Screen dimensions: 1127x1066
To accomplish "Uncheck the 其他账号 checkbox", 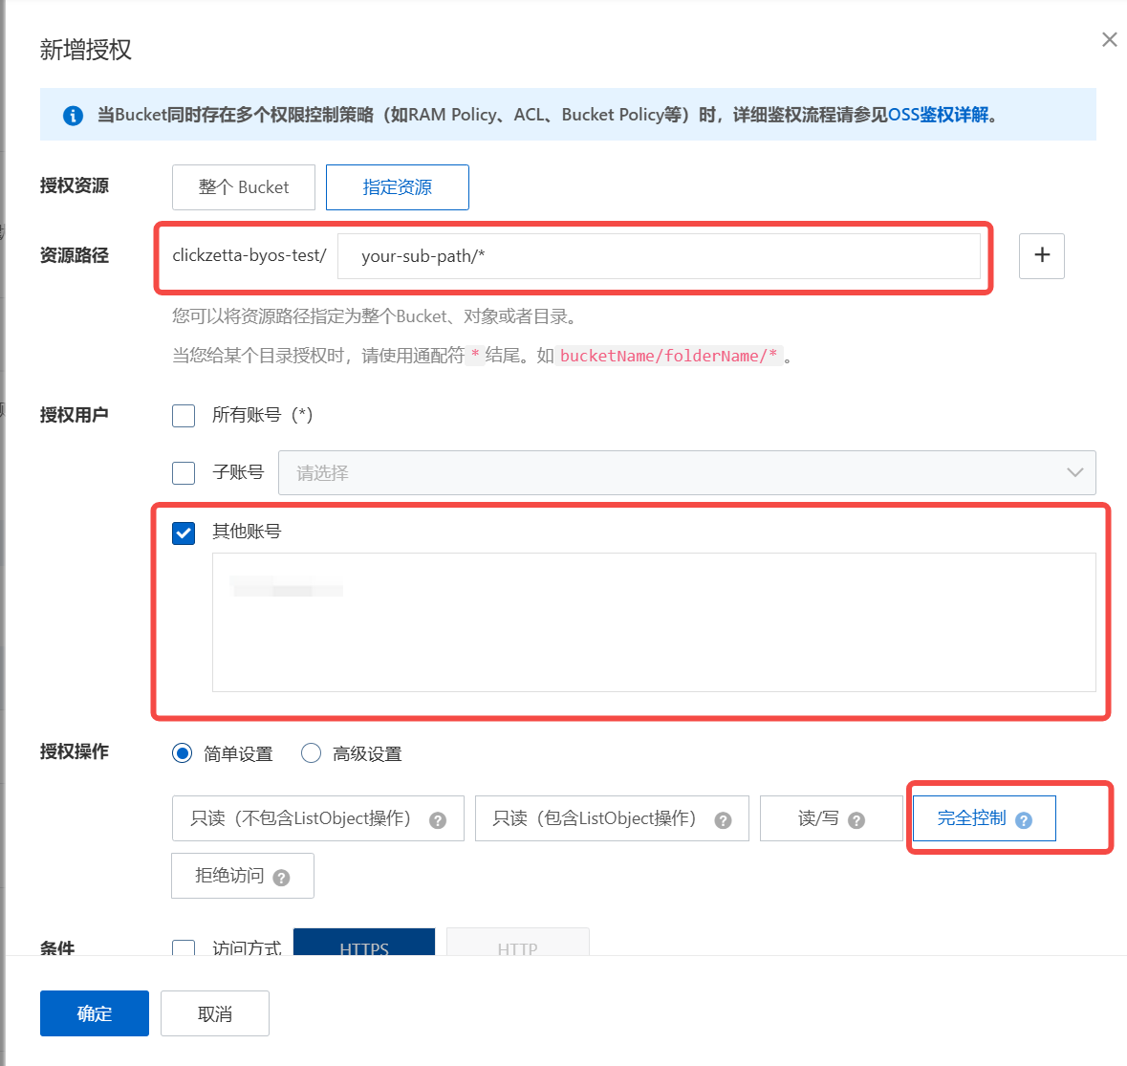I will (x=184, y=533).
